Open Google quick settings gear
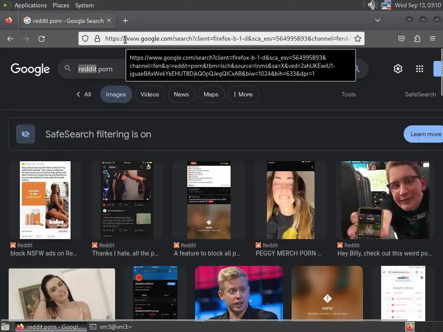 pos(398,69)
